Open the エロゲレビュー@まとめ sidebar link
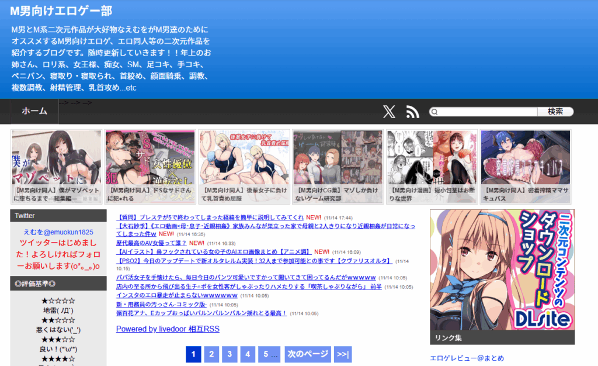598x366 pixels. click(x=467, y=358)
